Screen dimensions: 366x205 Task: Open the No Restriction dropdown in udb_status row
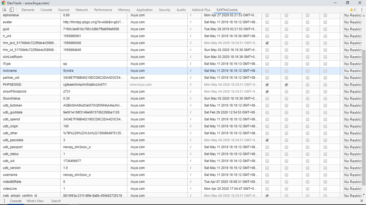coord(352,154)
